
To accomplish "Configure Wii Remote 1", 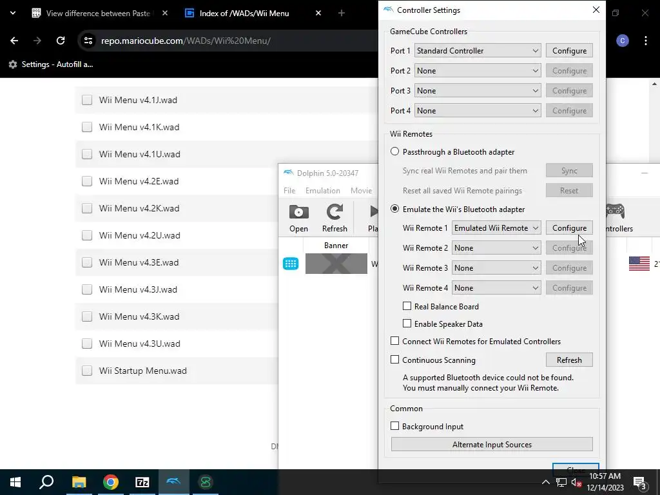I will [x=569, y=228].
